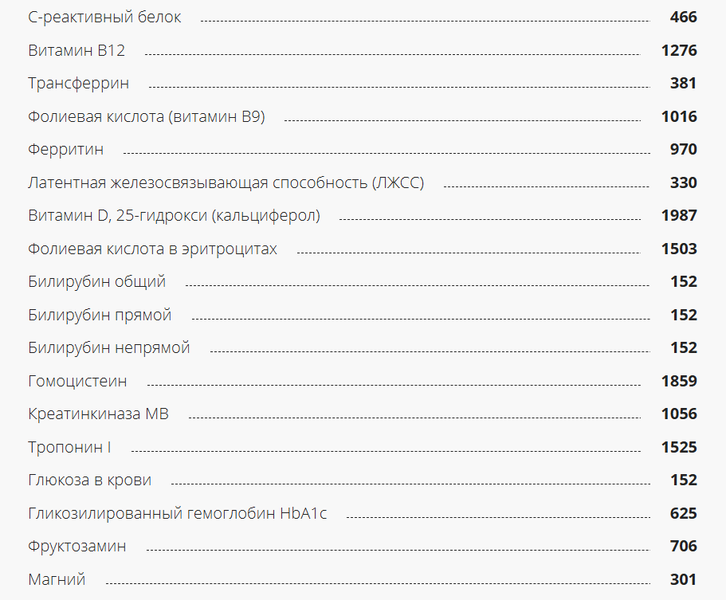
Task: Open the Билирубин прямой entry
Action: coord(100,316)
